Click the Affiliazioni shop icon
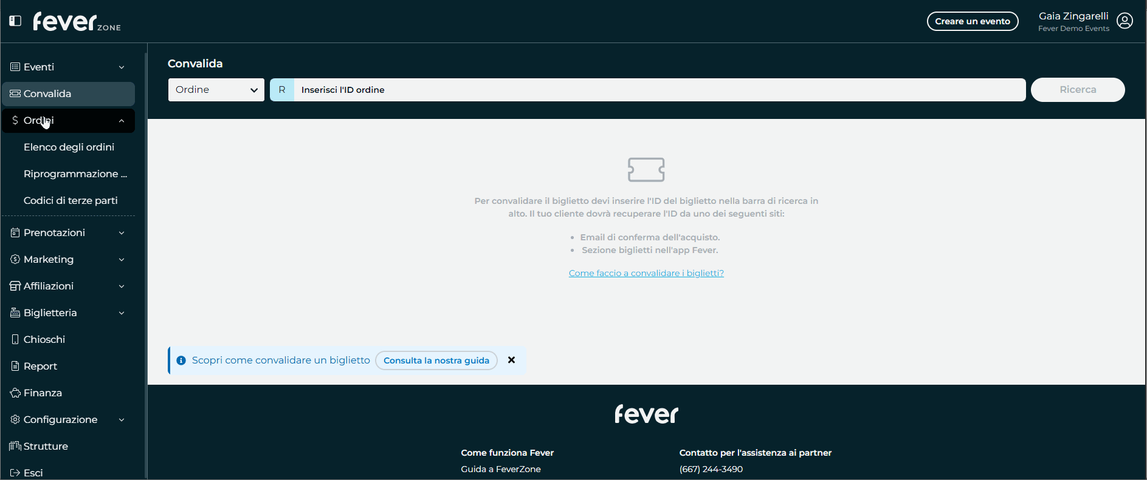Image resolution: width=1147 pixels, height=480 pixels. [15, 286]
